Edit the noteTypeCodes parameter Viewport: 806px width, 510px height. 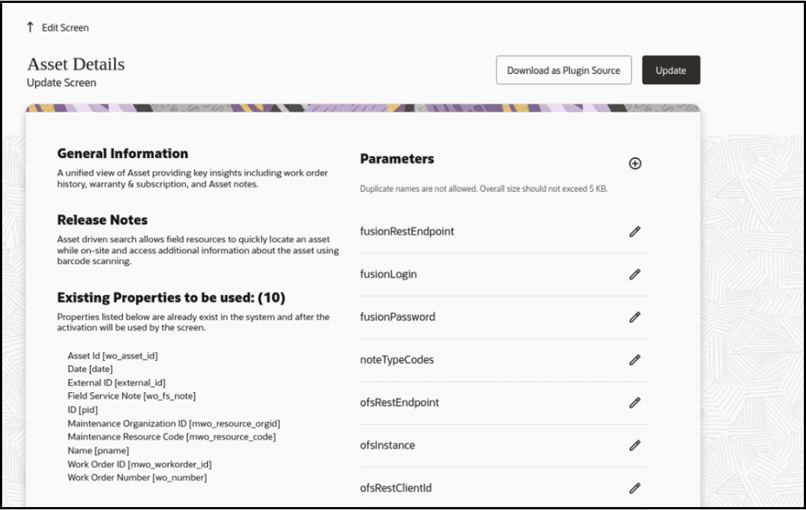click(x=635, y=359)
